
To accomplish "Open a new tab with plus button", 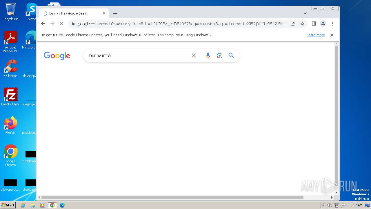I will point(115,13).
